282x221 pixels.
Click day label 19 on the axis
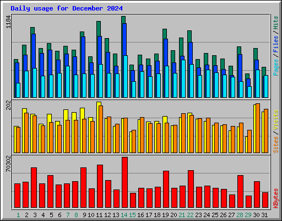pyautogui.click(x=165, y=215)
